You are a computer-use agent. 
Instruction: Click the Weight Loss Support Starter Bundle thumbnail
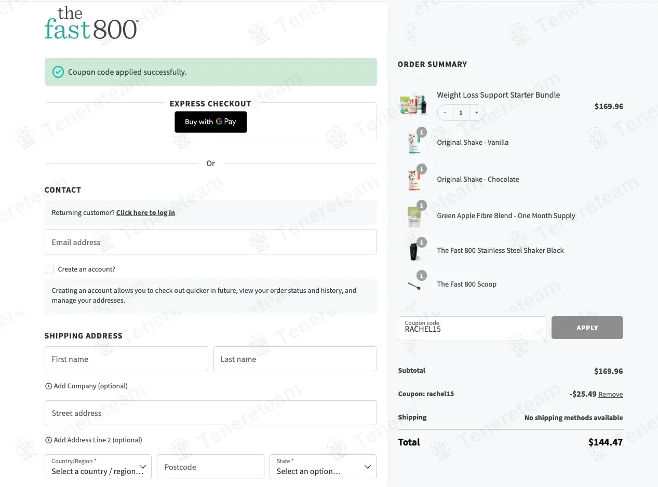pyautogui.click(x=413, y=105)
